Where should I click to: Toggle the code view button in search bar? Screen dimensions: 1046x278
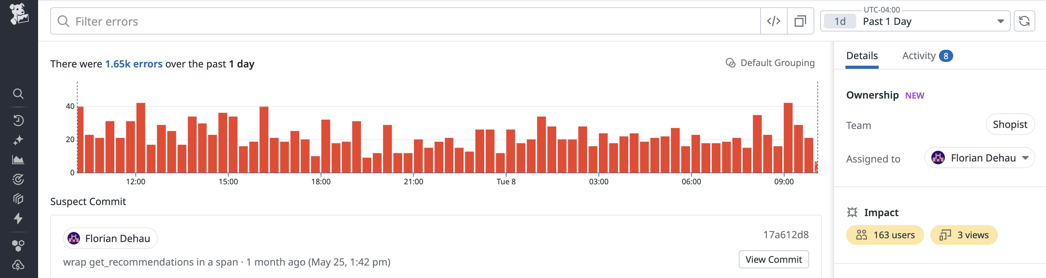[x=773, y=21]
